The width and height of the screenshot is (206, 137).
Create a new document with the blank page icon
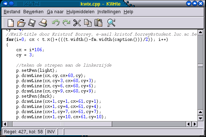[11, 23]
